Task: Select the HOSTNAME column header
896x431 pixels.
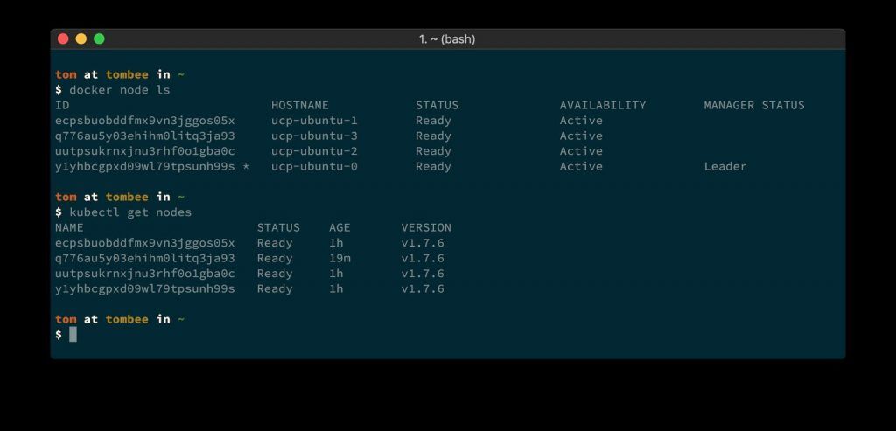Action: (300, 106)
